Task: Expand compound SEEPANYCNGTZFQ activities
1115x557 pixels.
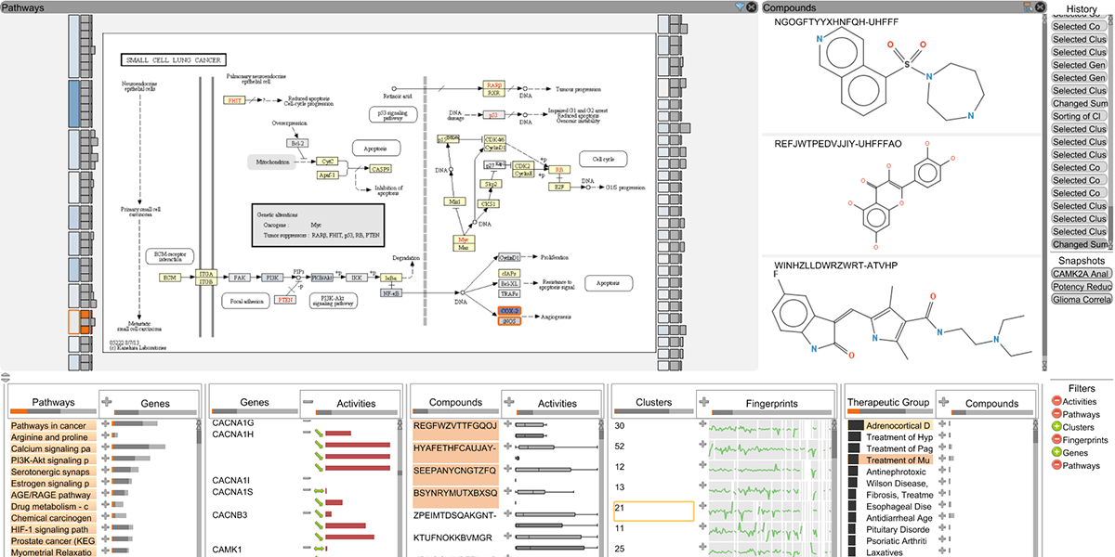Action: tap(508, 471)
